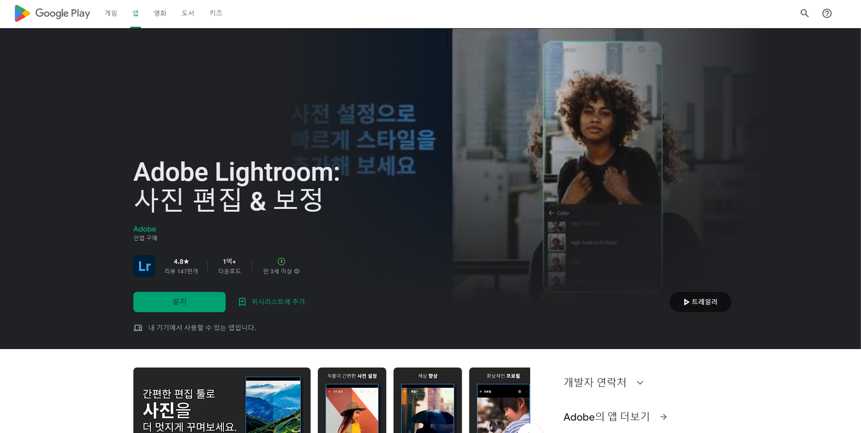Click the play icon on the trailer button
The width and height of the screenshot is (861, 433).
click(x=686, y=302)
